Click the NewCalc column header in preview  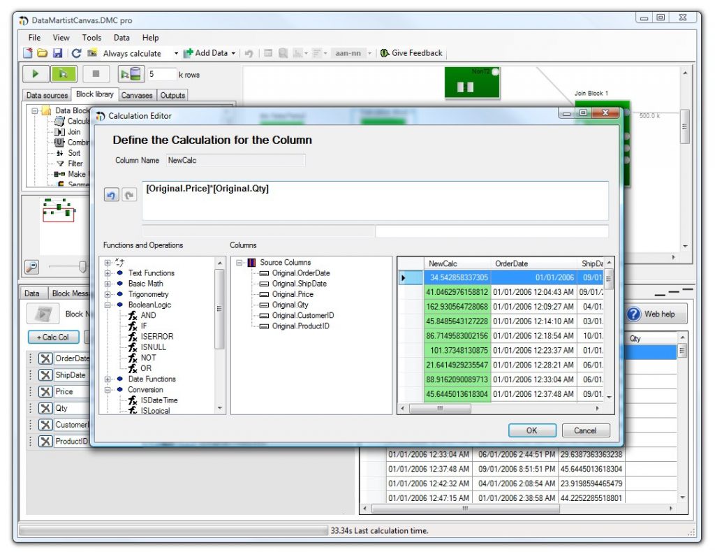tap(457, 263)
